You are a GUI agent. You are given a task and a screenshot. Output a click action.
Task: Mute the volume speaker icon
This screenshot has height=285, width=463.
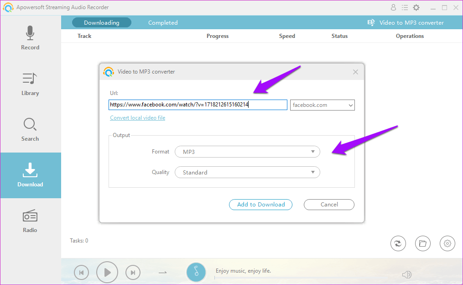coord(406,274)
